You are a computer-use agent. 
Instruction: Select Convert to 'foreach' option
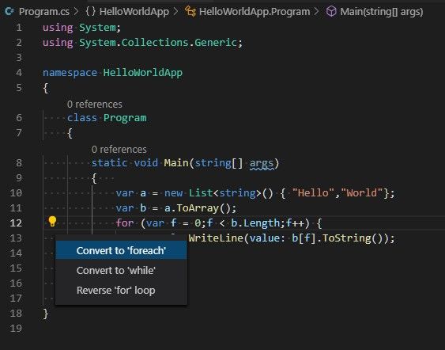tap(121, 250)
